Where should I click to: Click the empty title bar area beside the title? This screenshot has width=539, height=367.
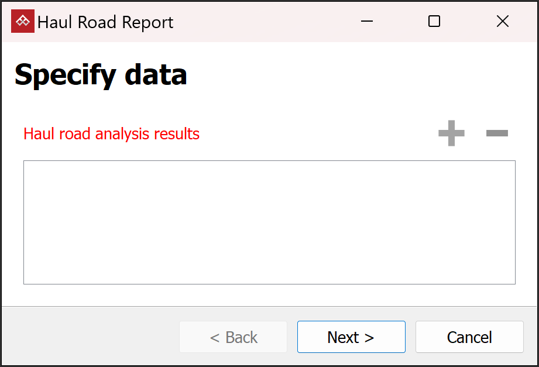click(263, 22)
